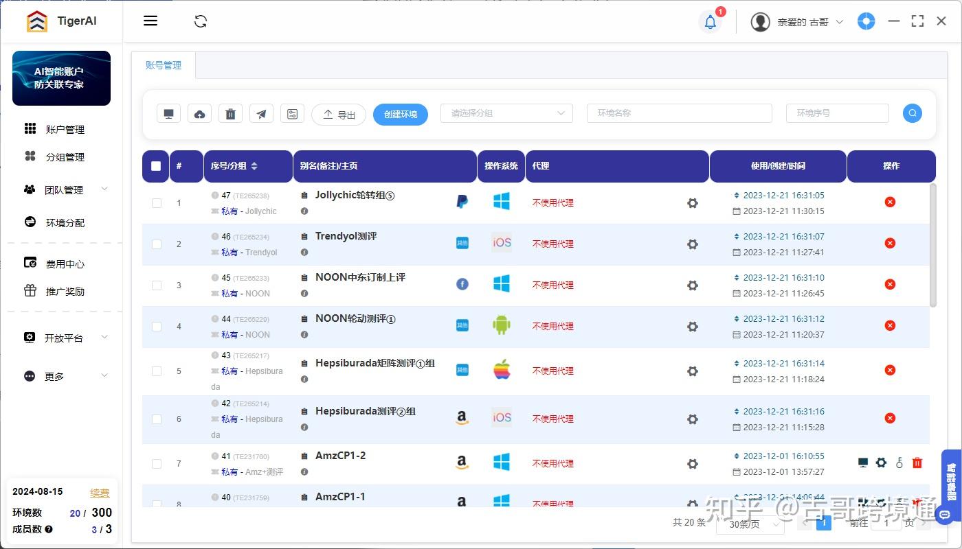The width and height of the screenshot is (962, 549).
Task: Click the 创建环境 create button
Action: [x=400, y=115]
